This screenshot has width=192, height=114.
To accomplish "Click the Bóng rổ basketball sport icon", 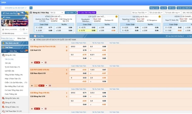I will pos(3,102).
